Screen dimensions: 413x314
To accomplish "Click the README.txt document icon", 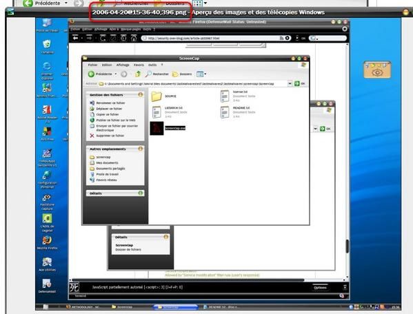I will pos(225,112).
